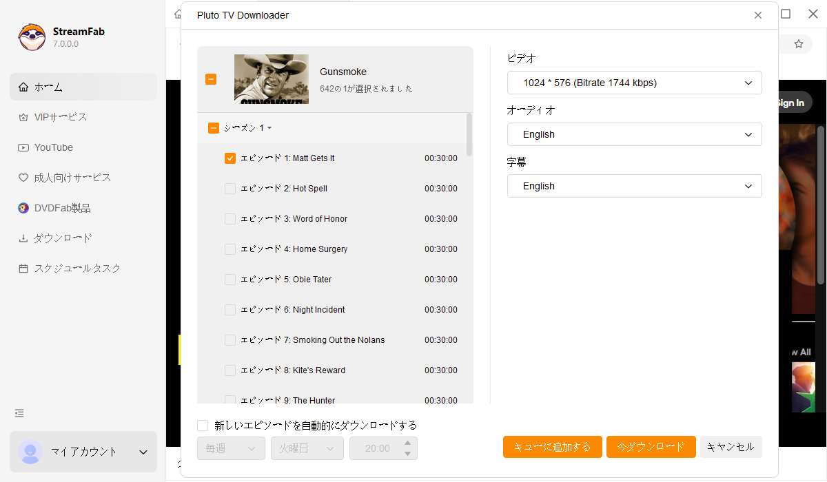Open the DVDFab products icon
This screenshot has height=482, width=827.
[23, 208]
